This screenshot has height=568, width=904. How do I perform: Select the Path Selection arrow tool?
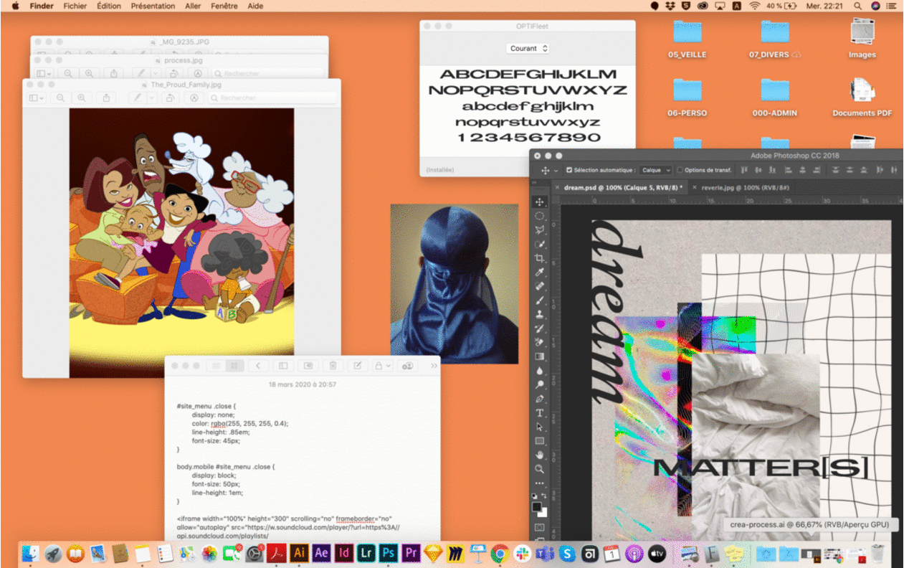(540, 427)
